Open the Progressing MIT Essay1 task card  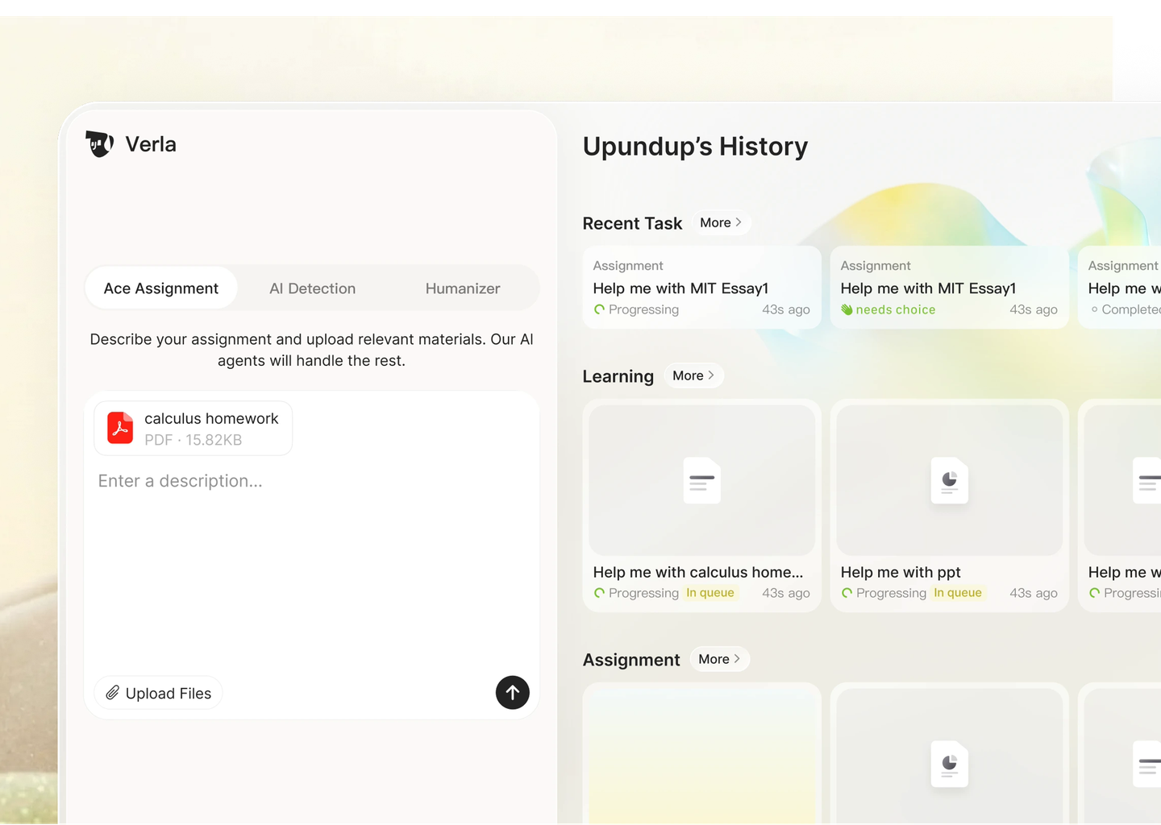tap(701, 288)
